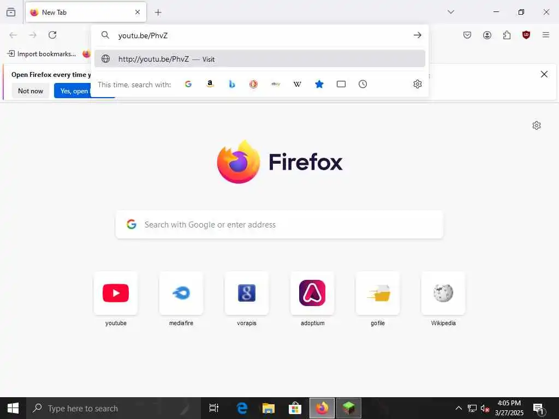This screenshot has width=559, height=419.
Task: Open the Firefox application menu
Action: click(x=546, y=35)
